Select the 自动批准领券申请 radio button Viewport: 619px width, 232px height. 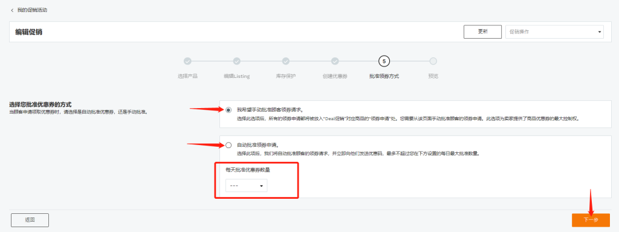point(228,145)
